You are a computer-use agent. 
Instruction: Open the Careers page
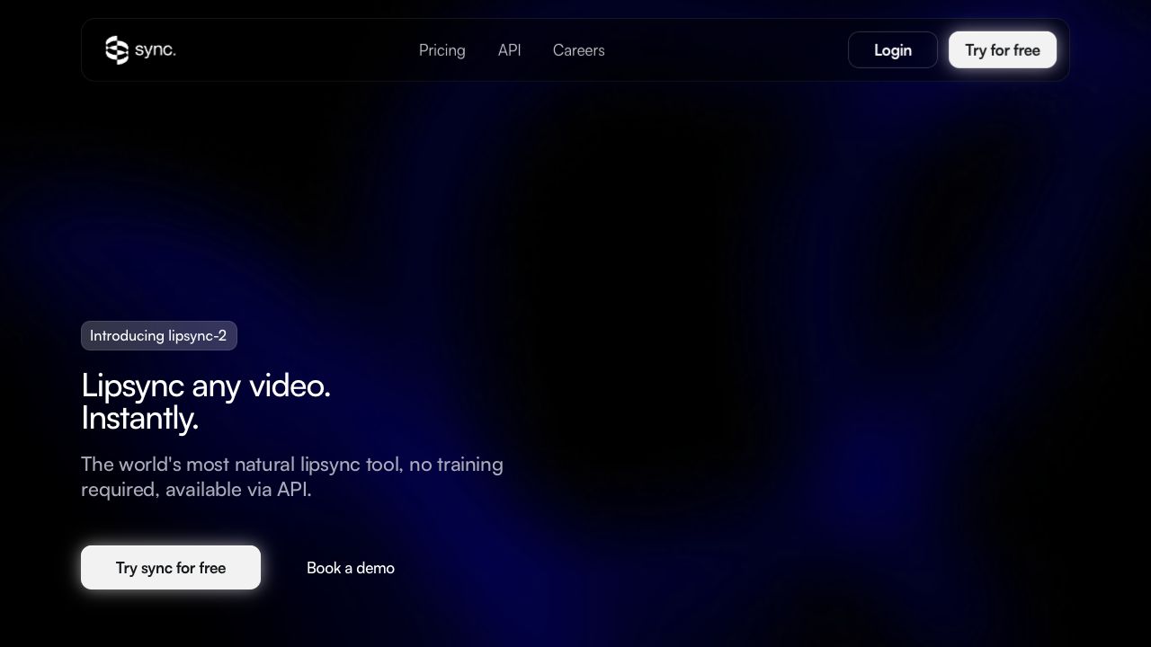(578, 50)
